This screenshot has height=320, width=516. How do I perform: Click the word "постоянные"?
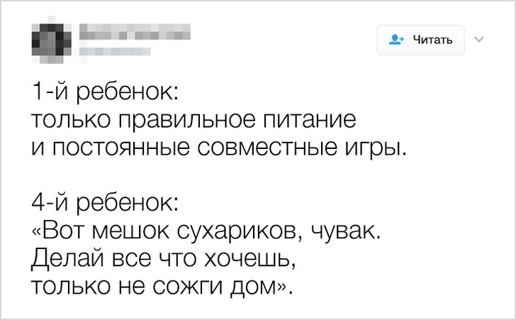(118, 150)
